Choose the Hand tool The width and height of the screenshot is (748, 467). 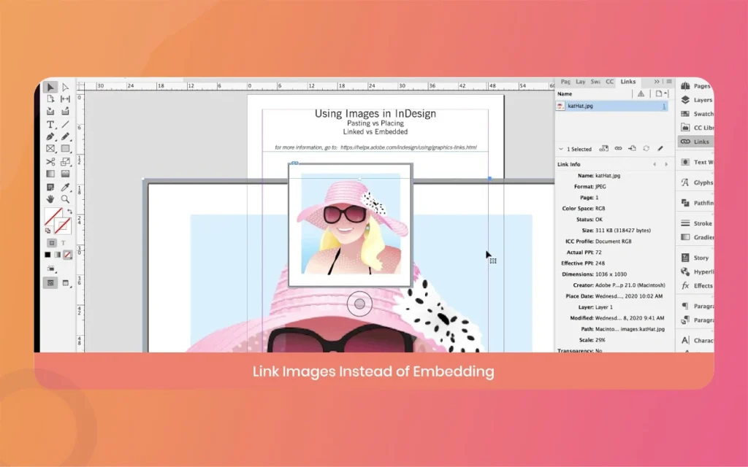[50, 198]
